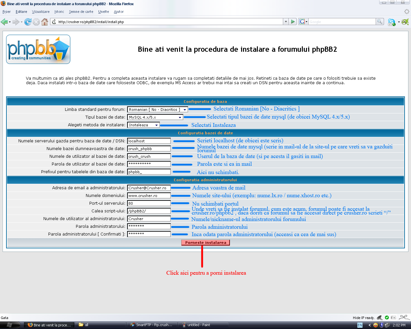Screen dimensions: 411x329
Task: Click the Skype toolbar icon
Action: 391,22
